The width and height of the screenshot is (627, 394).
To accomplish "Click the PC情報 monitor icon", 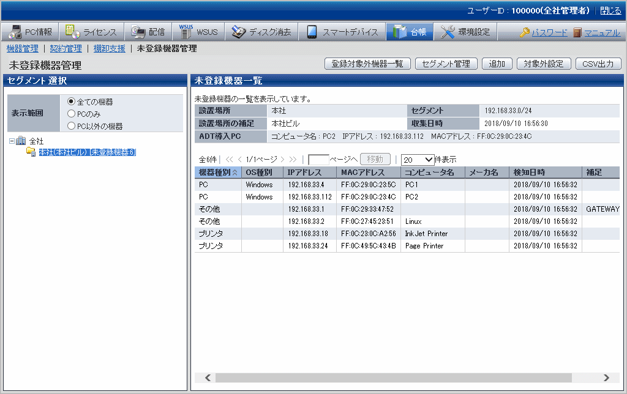I will [13, 32].
